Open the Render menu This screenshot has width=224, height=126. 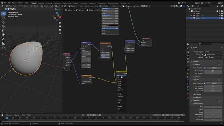[14, 3]
